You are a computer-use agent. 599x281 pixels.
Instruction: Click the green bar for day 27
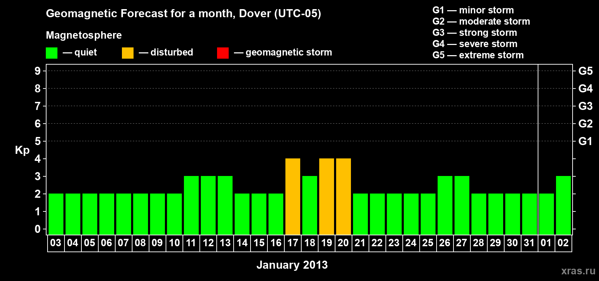point(462,205)
